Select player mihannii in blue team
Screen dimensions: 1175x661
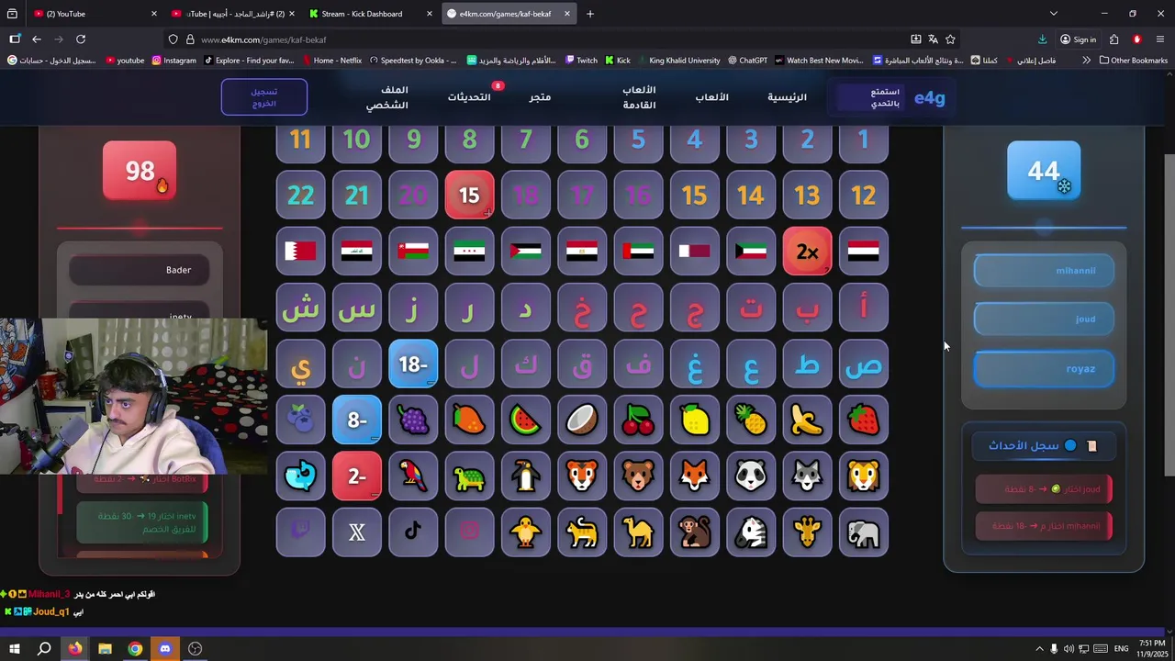(x=1044, y=271)
